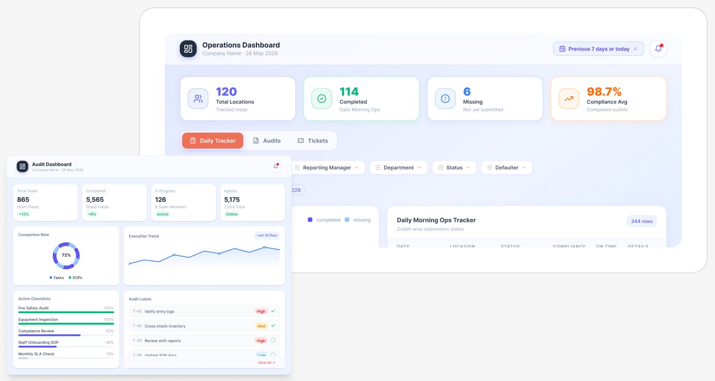Click the Previous 7 days or today chip
Image resolution: width=715 pixels, height=381 pixels.
(x=598, y=49)
